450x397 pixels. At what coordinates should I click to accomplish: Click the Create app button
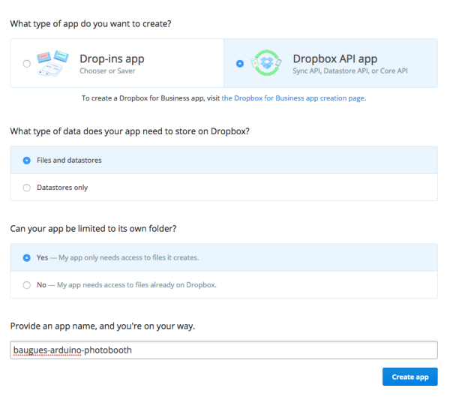click(409, 377)
